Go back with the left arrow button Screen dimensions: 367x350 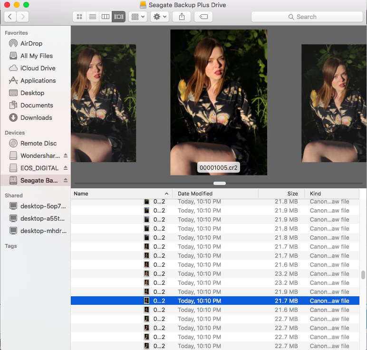pyautogui.click(x=10, y=17)
